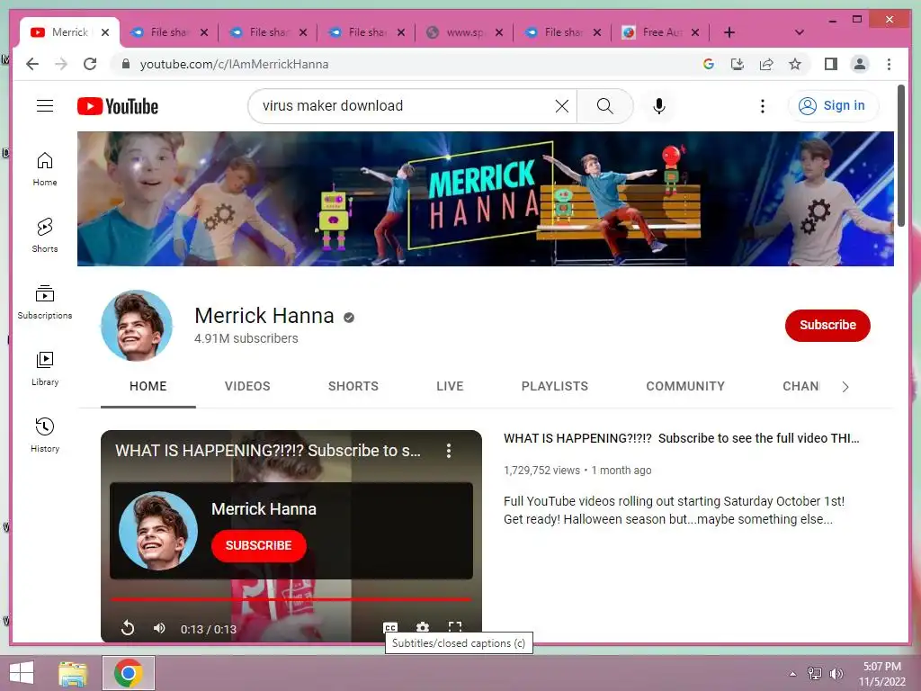Open Subscriptions in the left sidebar
This screenshot has width=921, height=691.
tap(45, 302)
